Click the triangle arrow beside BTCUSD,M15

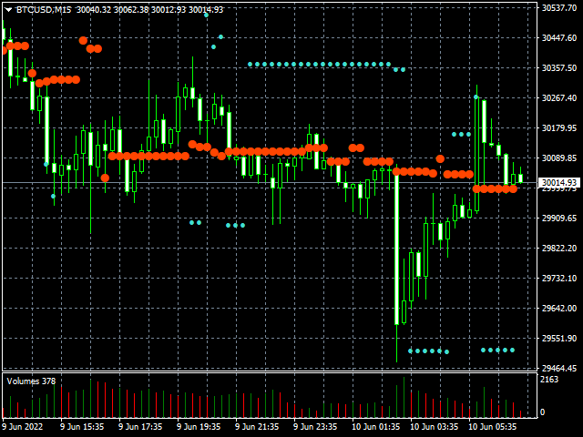(8, 10)
